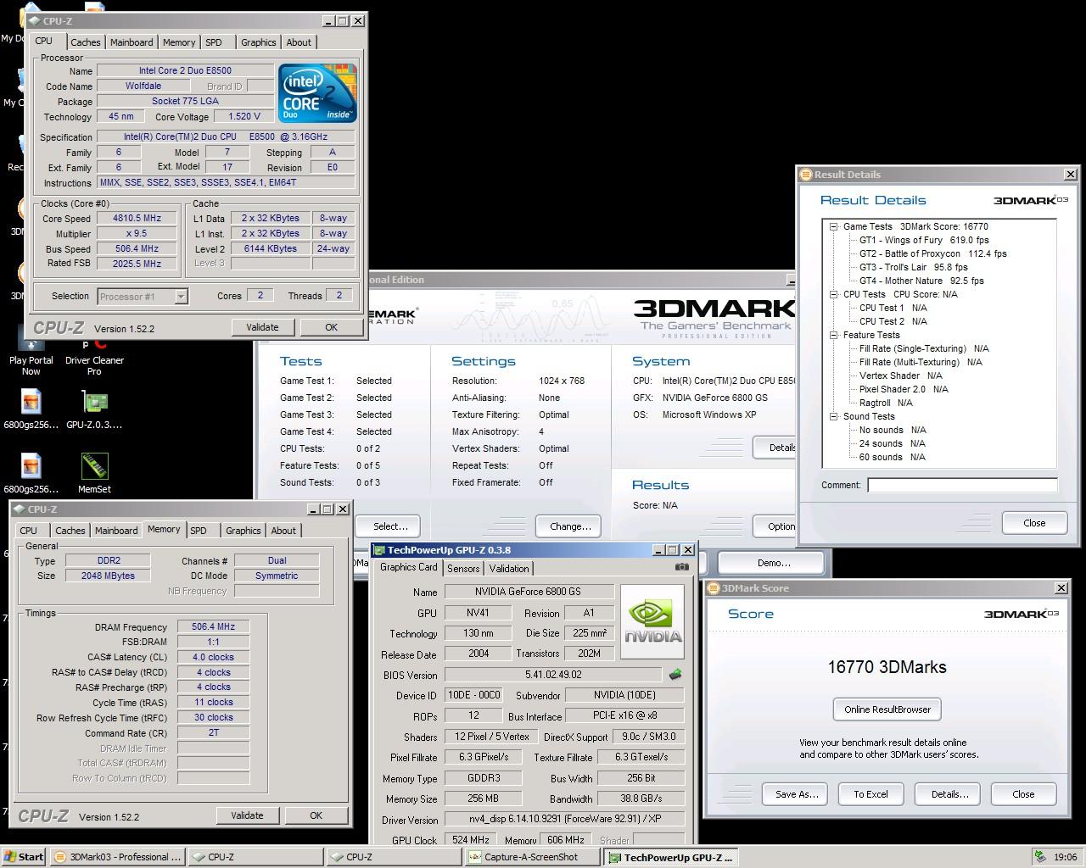
Task: Click the Core Speed 4810.5 MHz value
Action: [137, 218]
